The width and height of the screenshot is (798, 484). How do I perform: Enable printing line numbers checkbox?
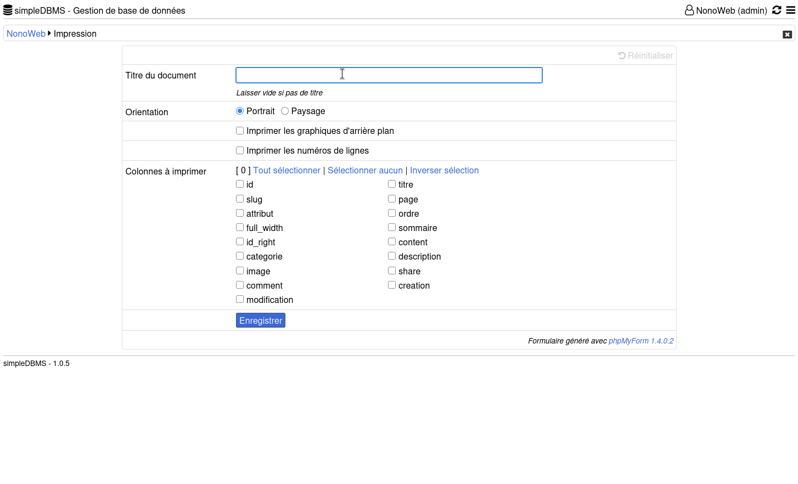click(240, 150)
